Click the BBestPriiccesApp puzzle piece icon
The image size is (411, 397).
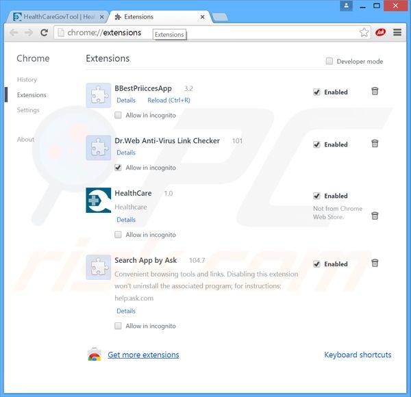point(99,95)
